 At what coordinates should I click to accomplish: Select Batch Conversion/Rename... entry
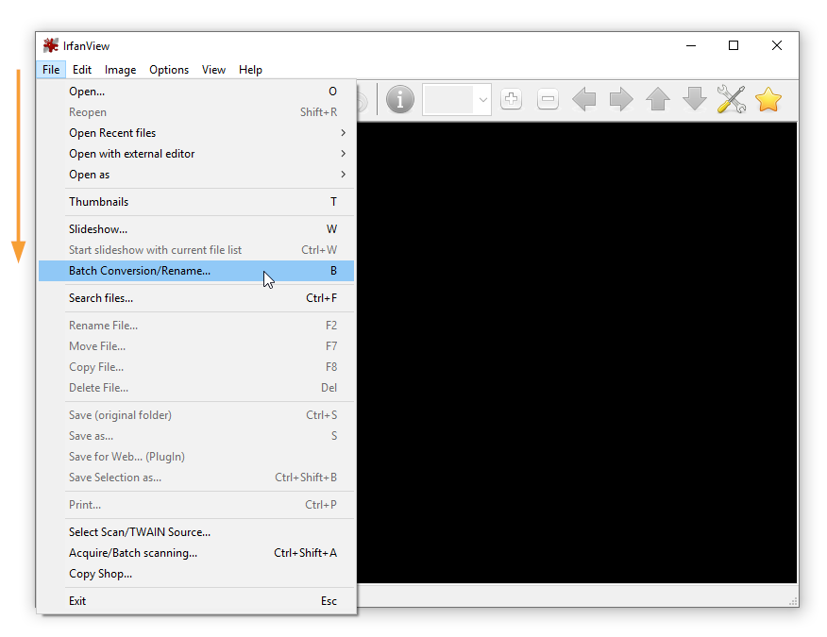(196, 271)
